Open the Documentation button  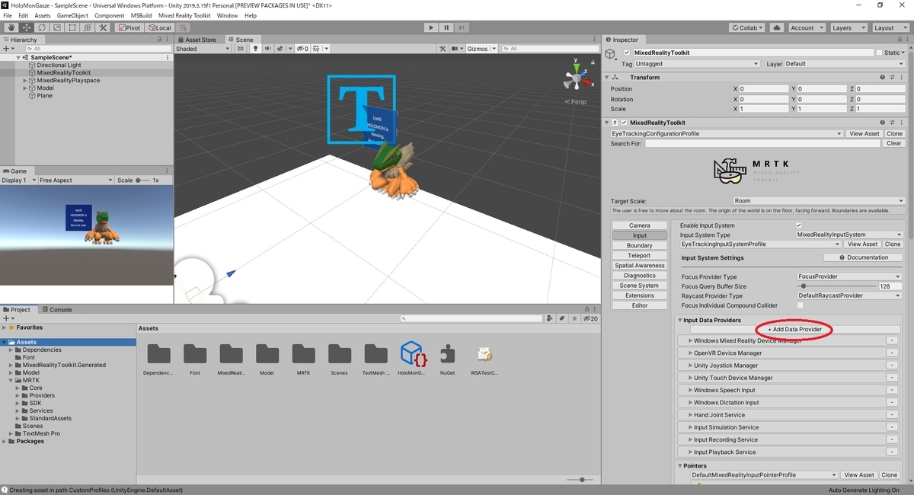point(863,257)
